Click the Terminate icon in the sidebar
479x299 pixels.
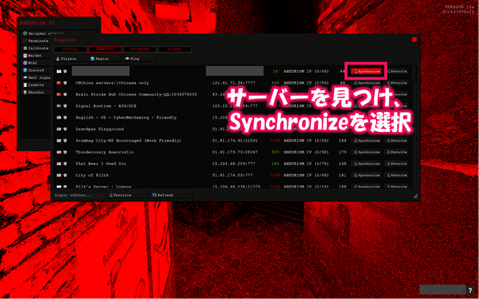point(25,41)
